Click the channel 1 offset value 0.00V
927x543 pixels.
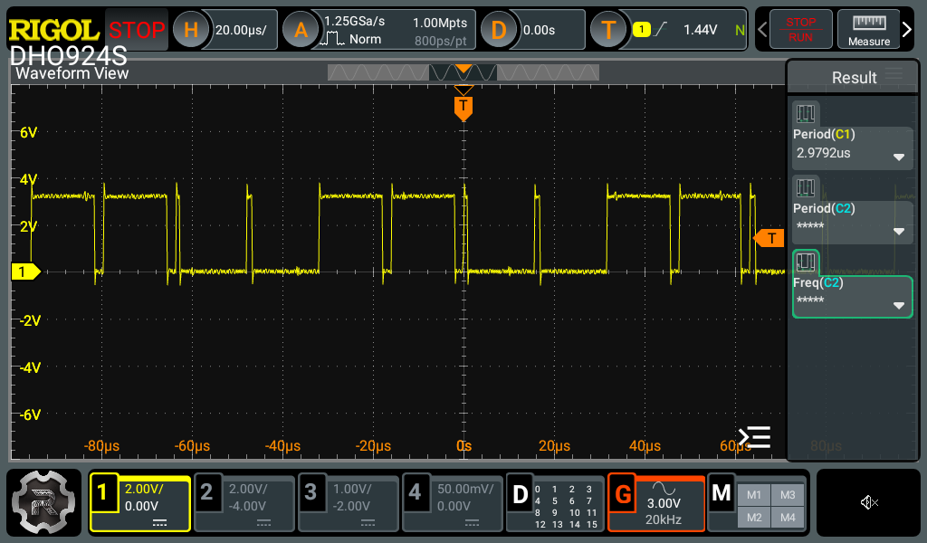pyautogui.click(x=141, y=506)
